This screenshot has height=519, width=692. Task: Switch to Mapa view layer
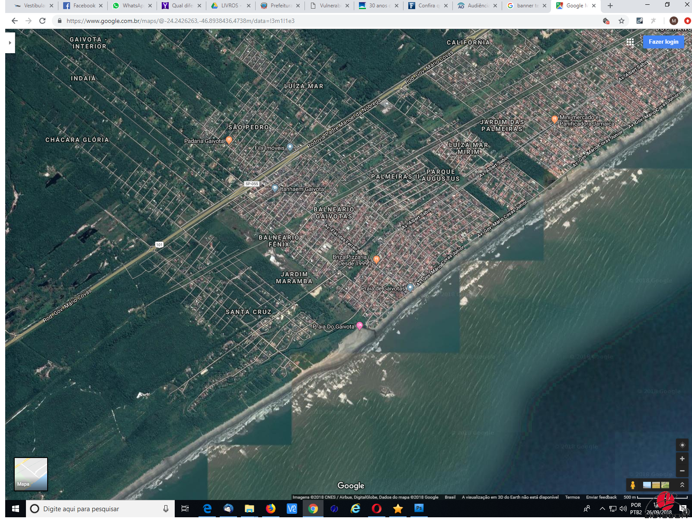click(31, 474)
